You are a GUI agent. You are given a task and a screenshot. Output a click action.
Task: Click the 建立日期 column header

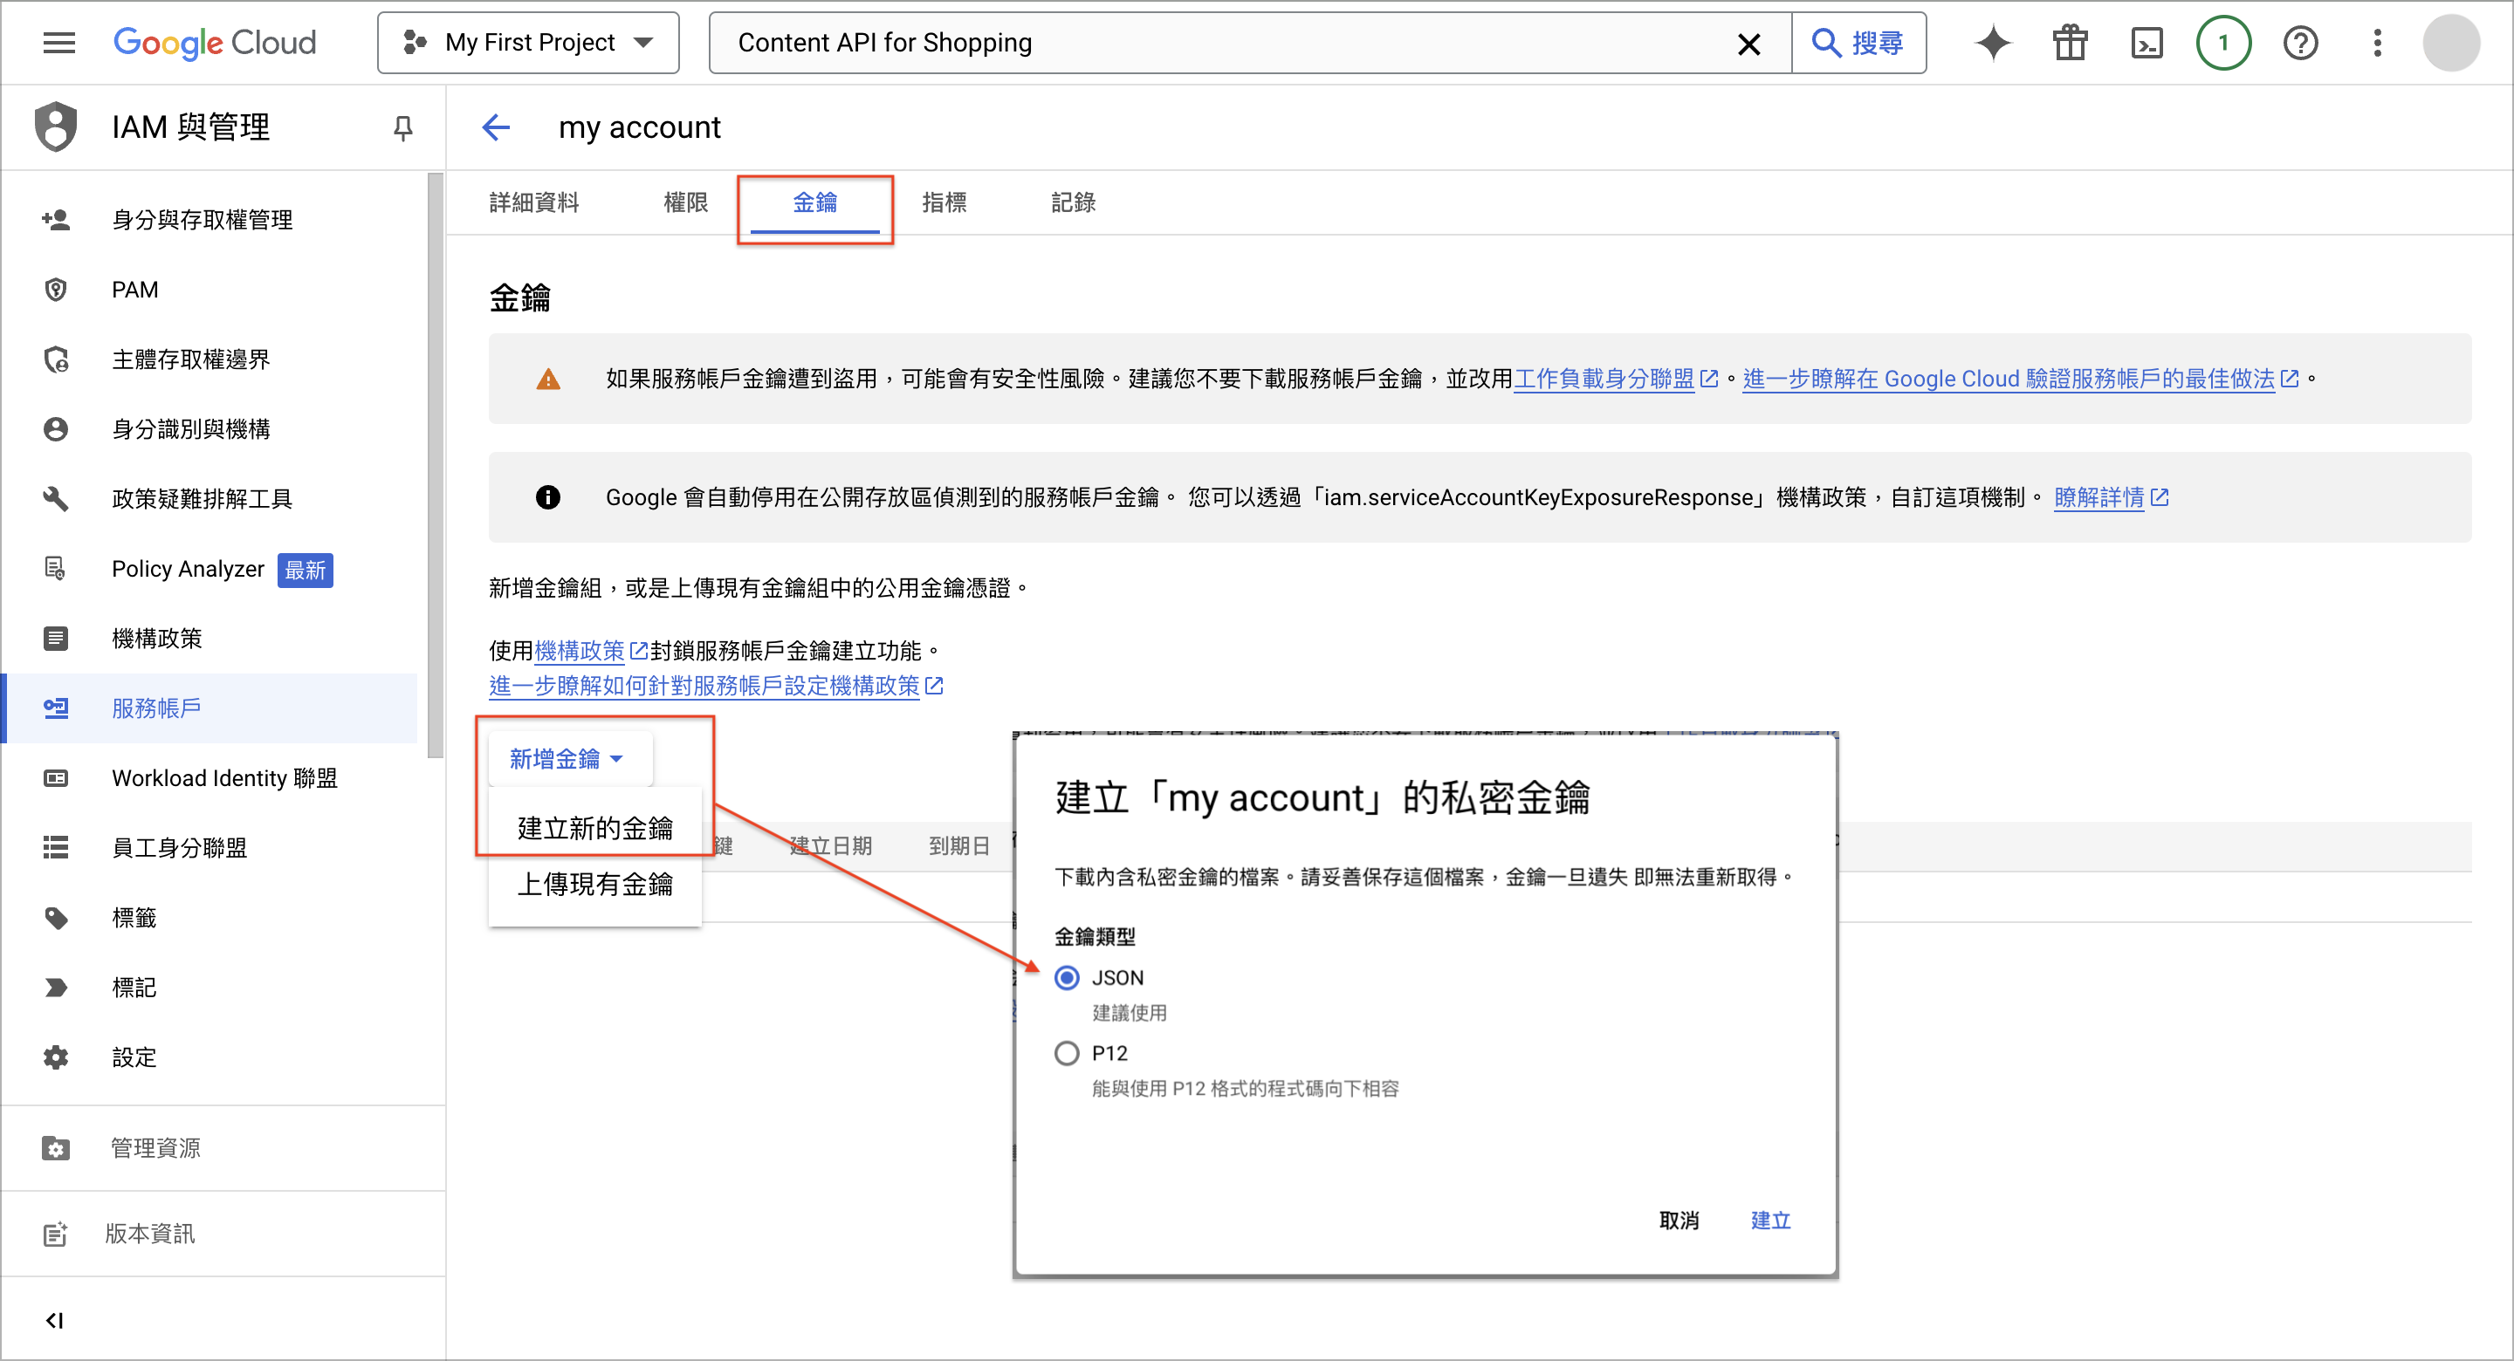(830, 846)
